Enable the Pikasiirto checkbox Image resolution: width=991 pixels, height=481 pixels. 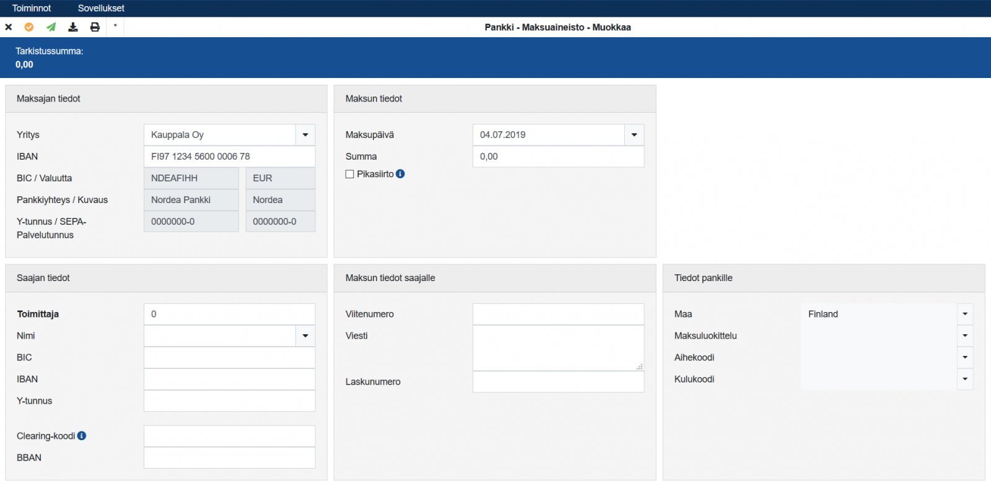point(350,175)
